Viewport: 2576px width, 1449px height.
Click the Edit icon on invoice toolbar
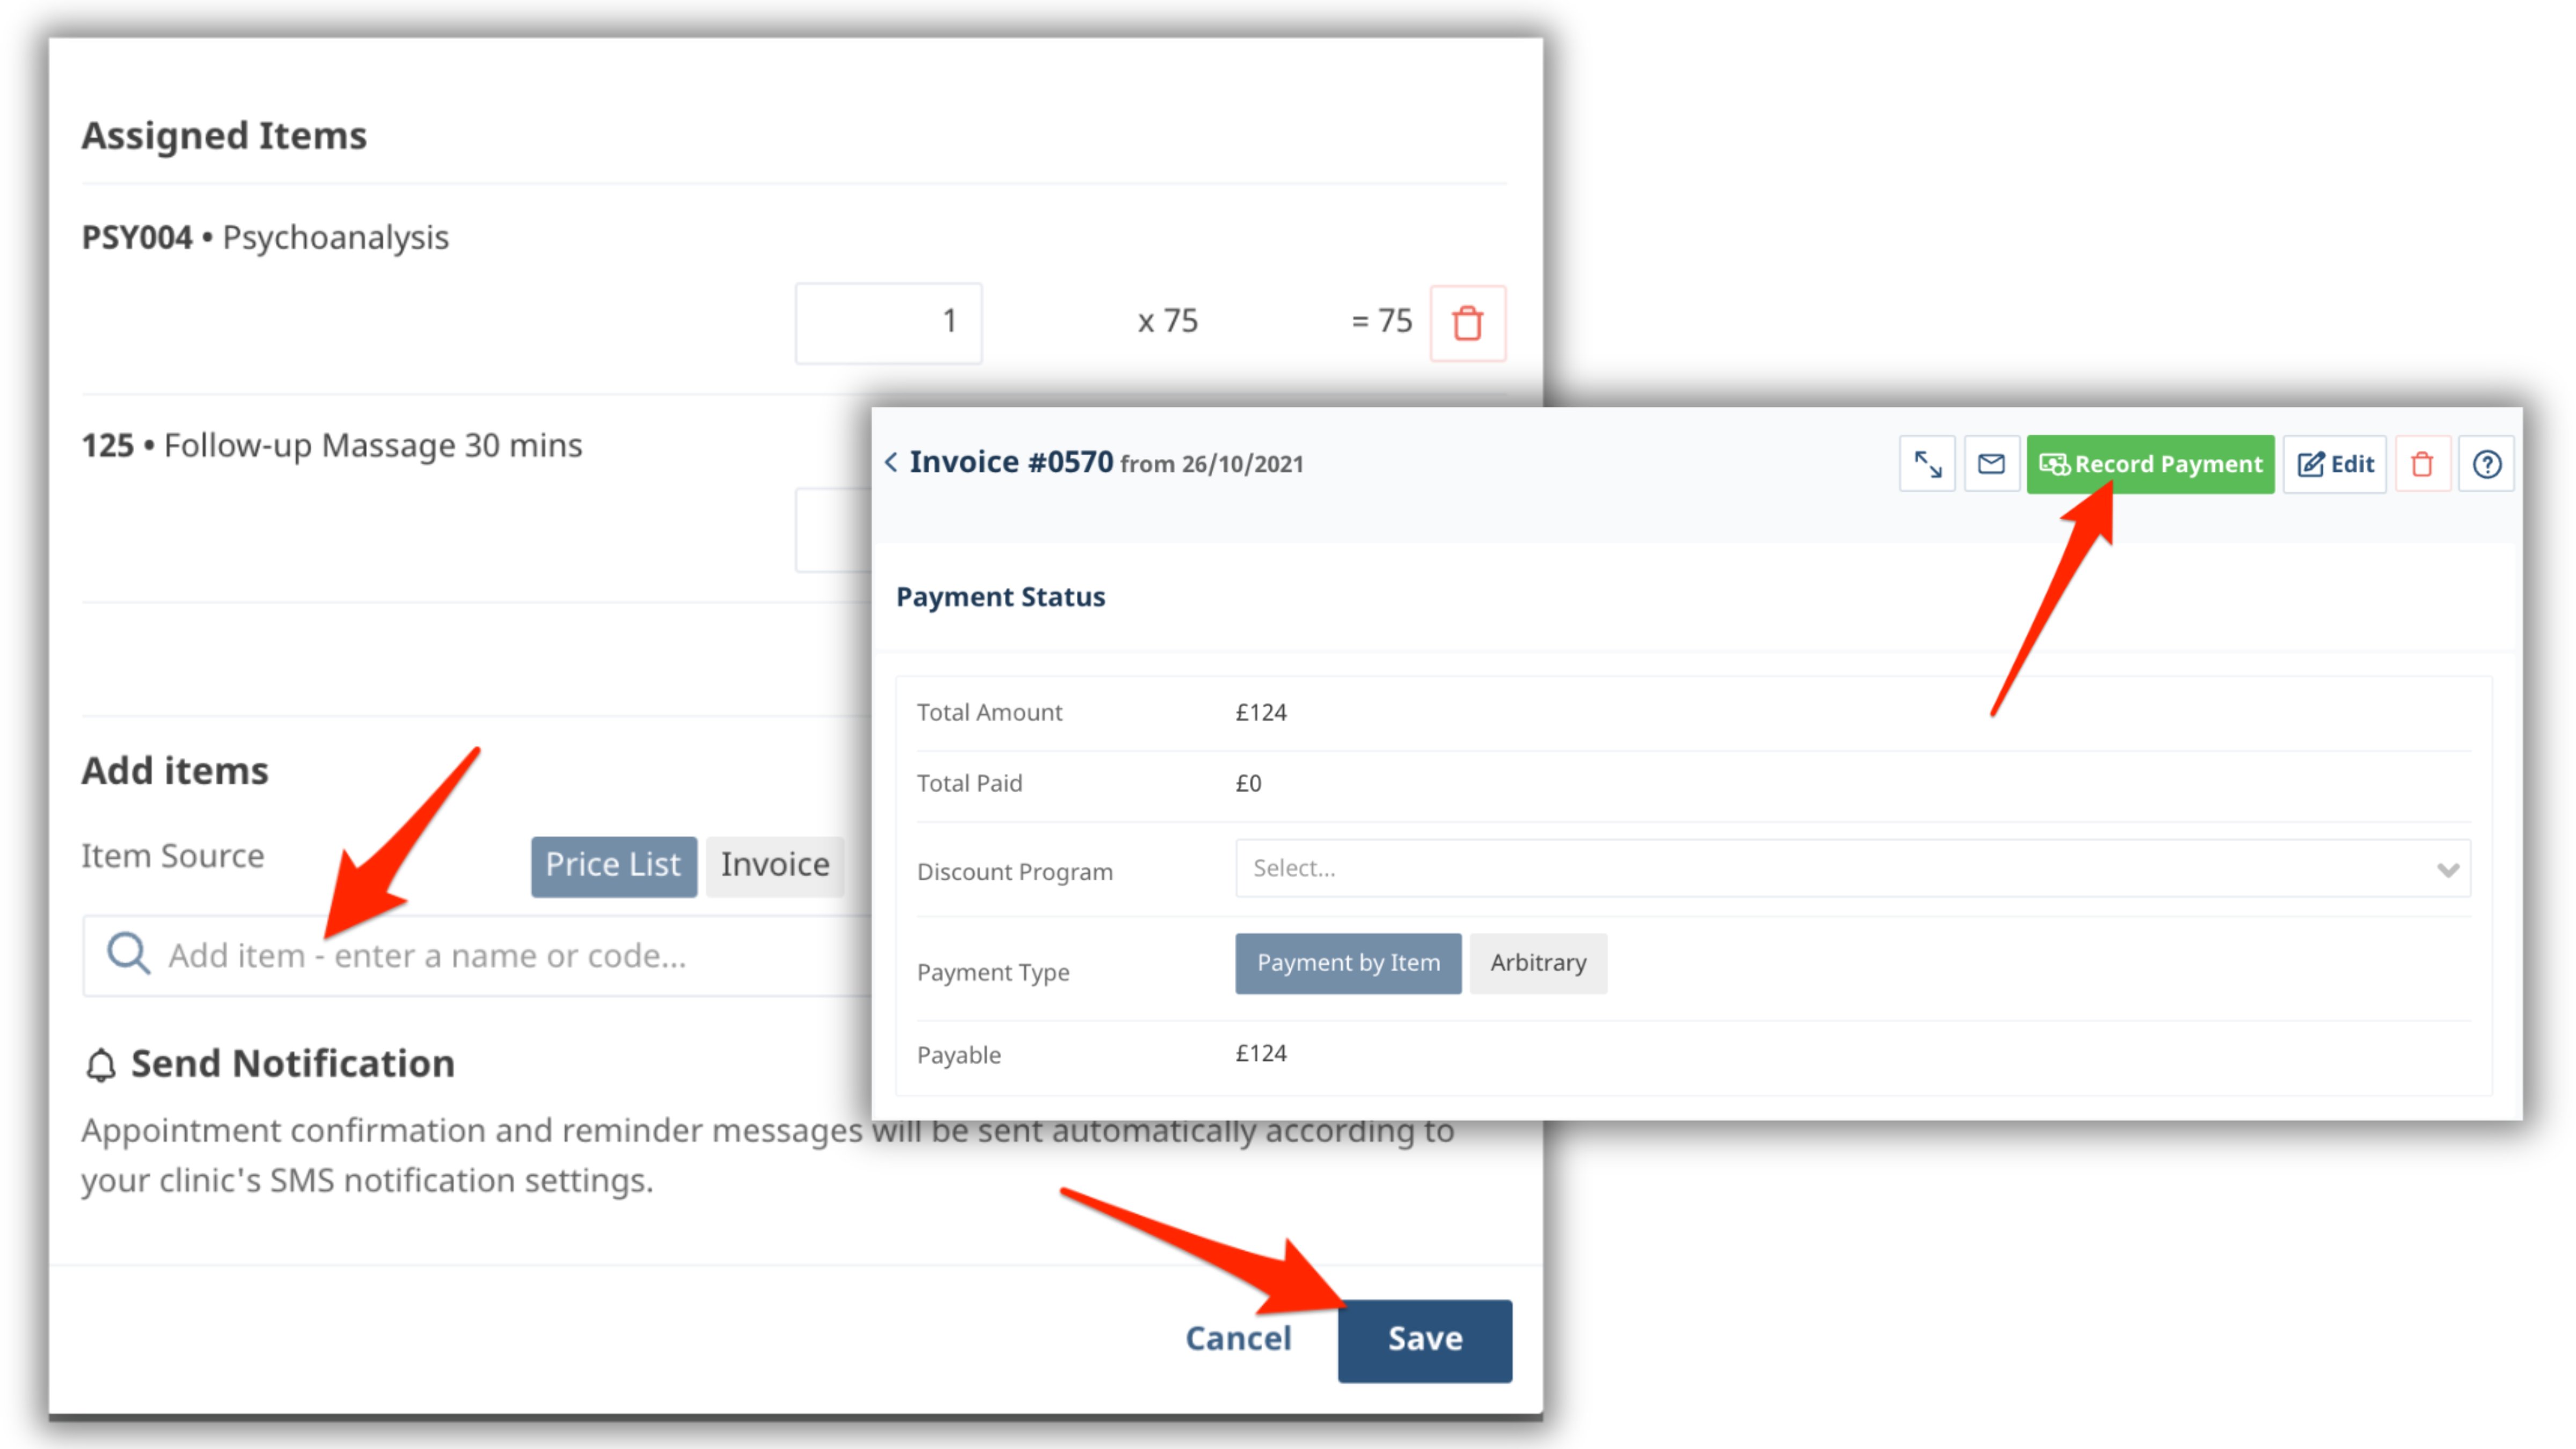[x=2339, y=464]
